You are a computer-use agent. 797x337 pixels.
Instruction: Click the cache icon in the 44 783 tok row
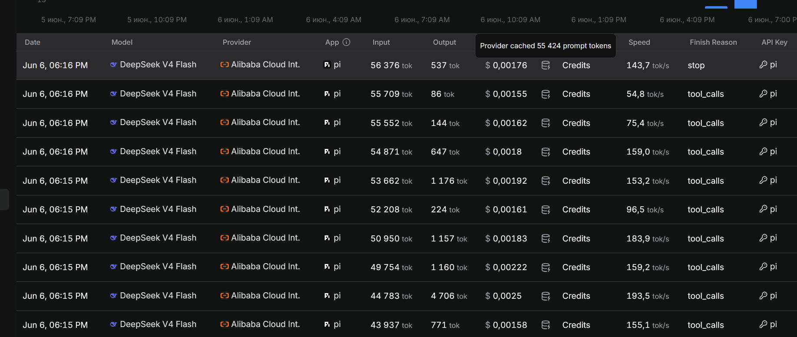(546, 296)
